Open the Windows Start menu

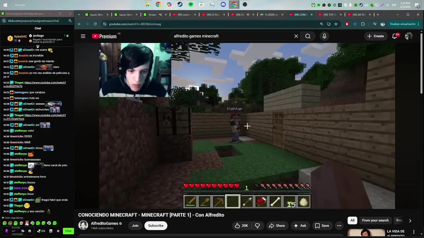(6, 5)
